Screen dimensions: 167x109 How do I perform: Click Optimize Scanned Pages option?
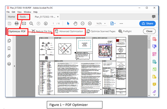tap(101, 31)
